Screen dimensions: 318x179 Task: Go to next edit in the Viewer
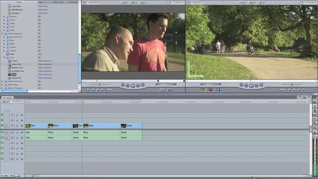[143, 85]
